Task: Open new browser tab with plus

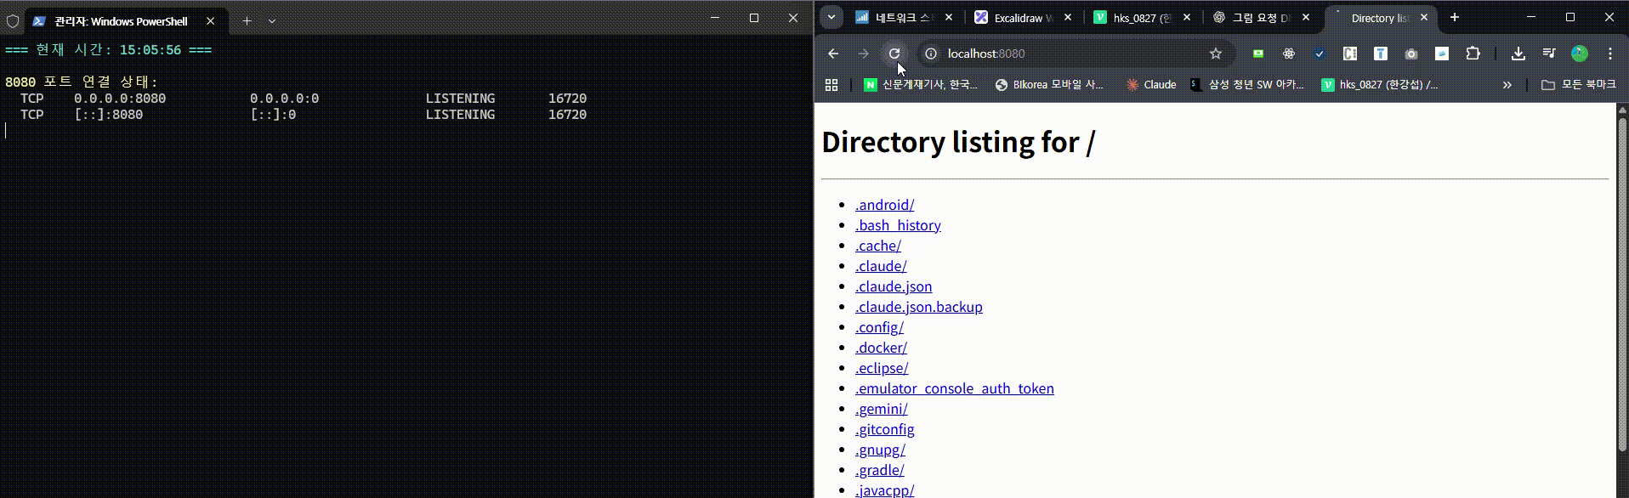Action: tap(1455, 17)
